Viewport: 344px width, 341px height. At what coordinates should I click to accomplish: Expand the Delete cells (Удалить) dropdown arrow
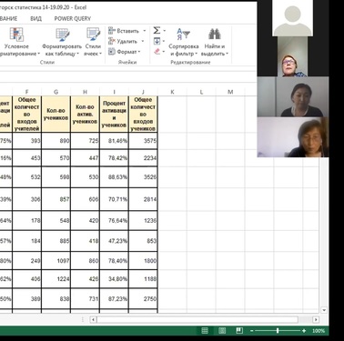click(x=143, y=41)
